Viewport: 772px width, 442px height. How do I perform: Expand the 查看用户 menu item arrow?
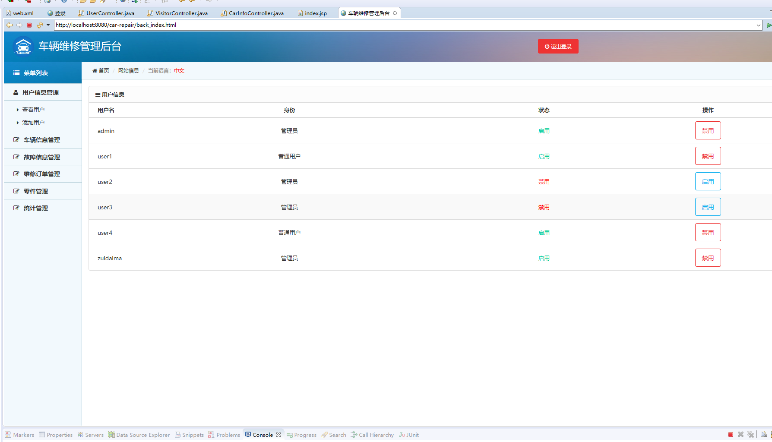tap(17, 109)
